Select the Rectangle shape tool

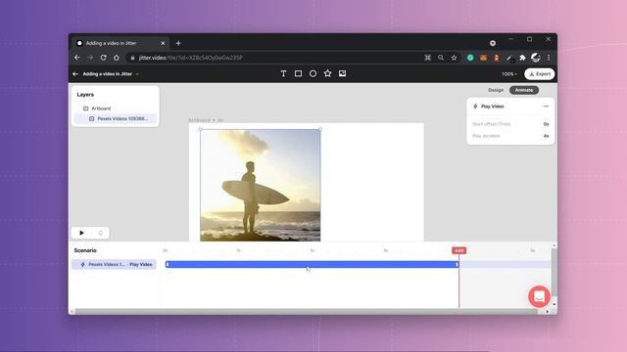click(x=298, y=74)
